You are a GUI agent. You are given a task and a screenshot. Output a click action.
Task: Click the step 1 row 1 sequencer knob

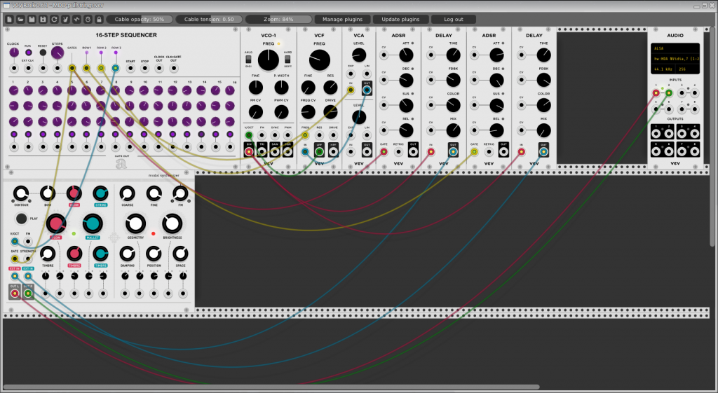(x=14, y=90)
